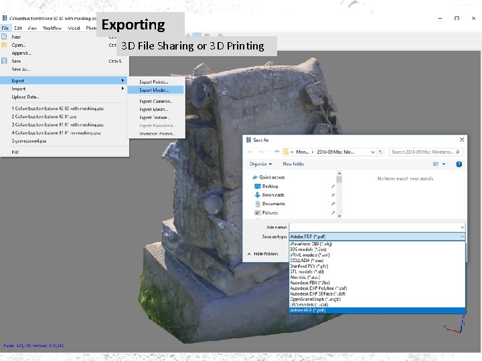Select COLLADA (*.dae) file type

click(377, 261)
